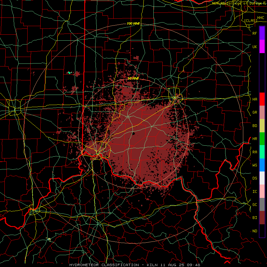Click the black ND no-data swatch

click(262, 231)
